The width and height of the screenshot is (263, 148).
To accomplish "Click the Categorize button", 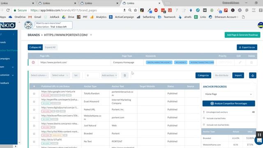I will click(x=203, y=75).
